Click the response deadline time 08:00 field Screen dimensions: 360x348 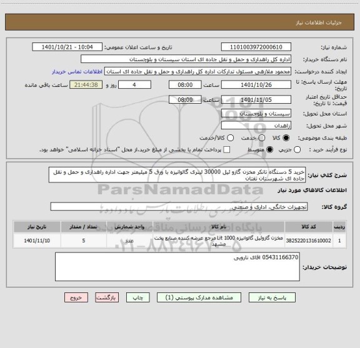point(185,85)
